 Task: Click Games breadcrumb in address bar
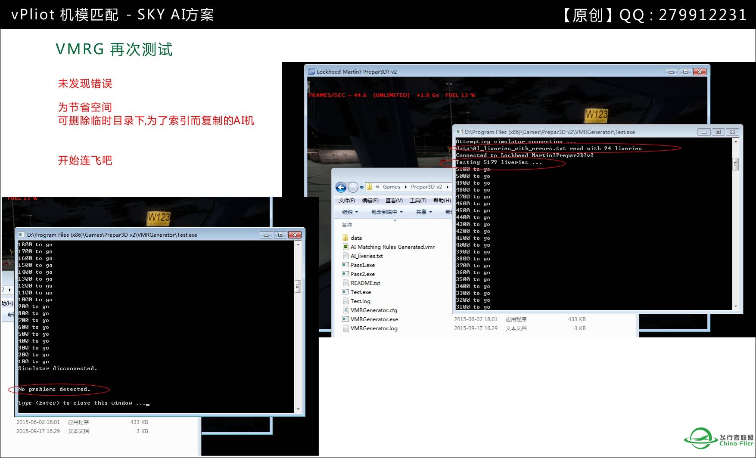[392, 187]
